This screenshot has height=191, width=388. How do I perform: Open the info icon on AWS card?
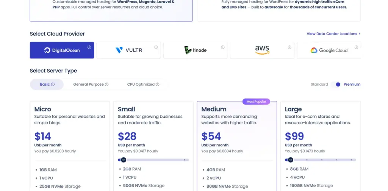click(289, 47)
